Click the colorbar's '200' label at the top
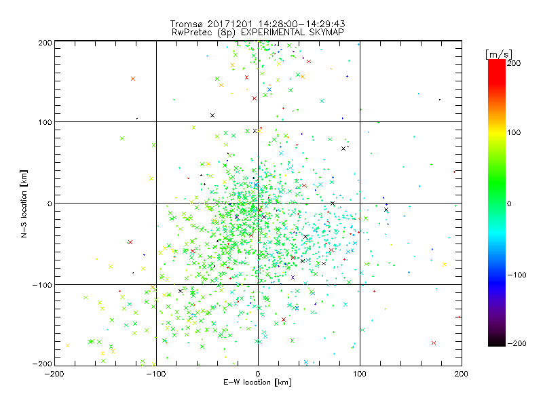The image size is (543, 407). tap(514, 63)
